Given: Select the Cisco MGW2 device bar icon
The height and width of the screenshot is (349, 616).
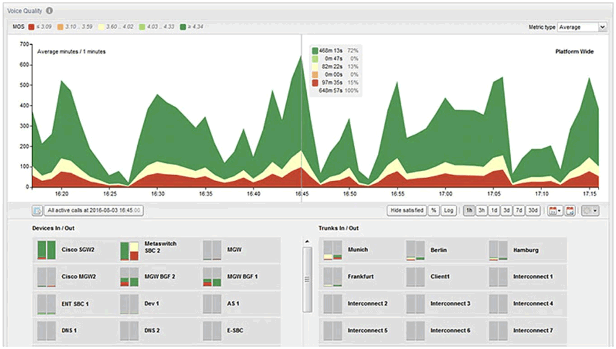Looking at the screenshot, I should [x=46, y=277].
